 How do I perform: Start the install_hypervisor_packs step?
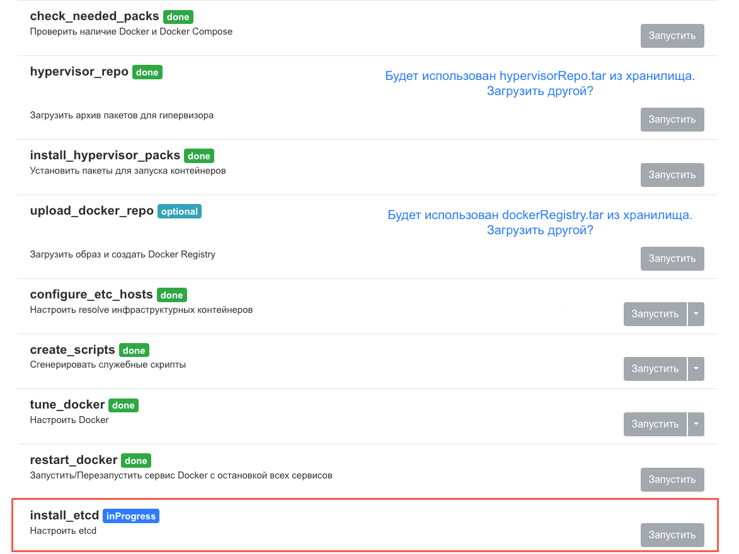(672, 175)
